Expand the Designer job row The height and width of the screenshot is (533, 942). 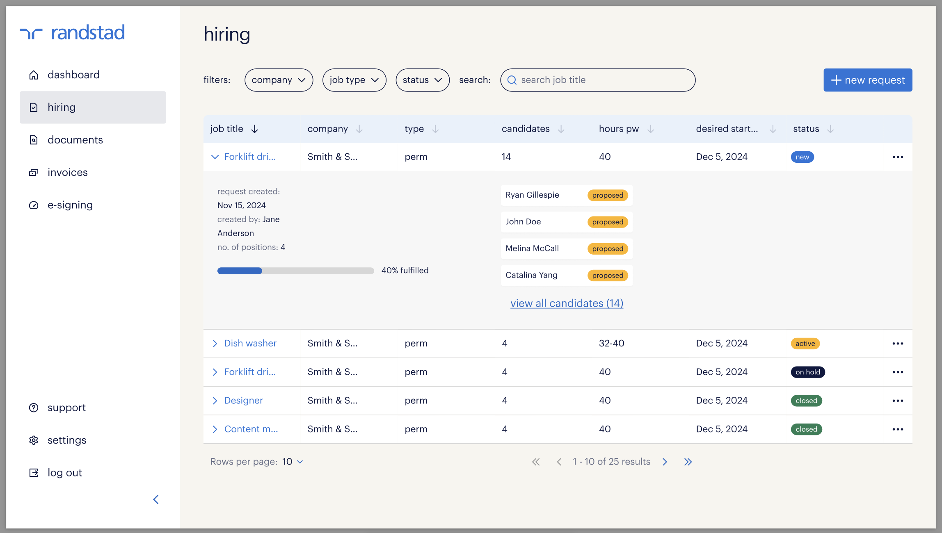(x=215, y=401)
